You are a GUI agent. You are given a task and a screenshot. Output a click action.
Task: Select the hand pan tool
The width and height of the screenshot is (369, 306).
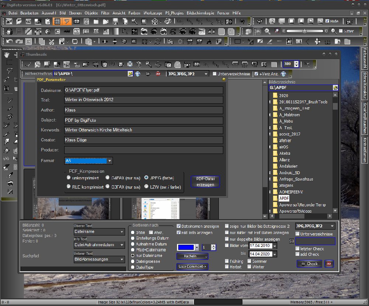[7, 55]
